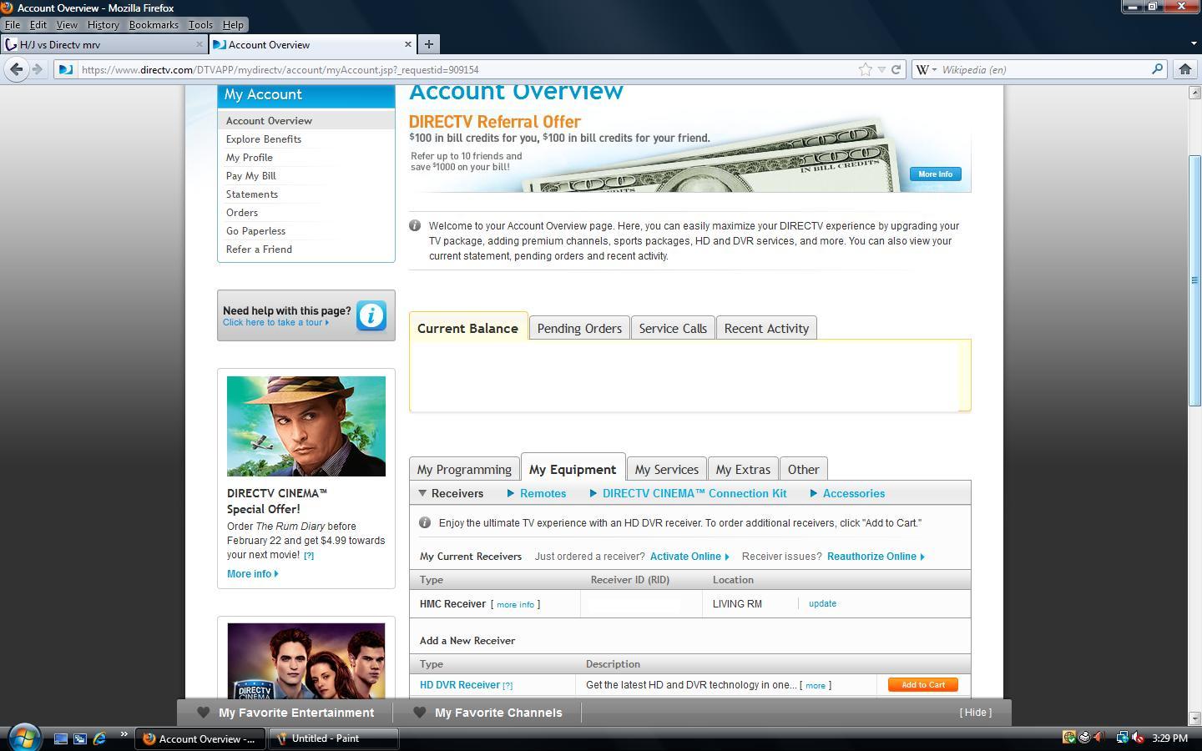Open the list all tabs arrow
The image size is (1202, 751).
(x=1193, y=43)
